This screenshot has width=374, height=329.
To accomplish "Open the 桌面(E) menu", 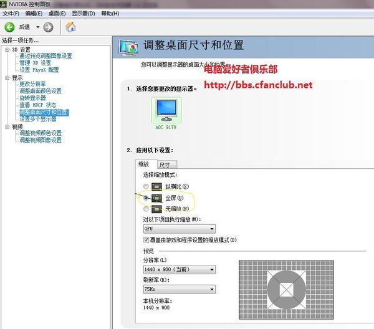I will pyautogui.click(x=57, y=14).
